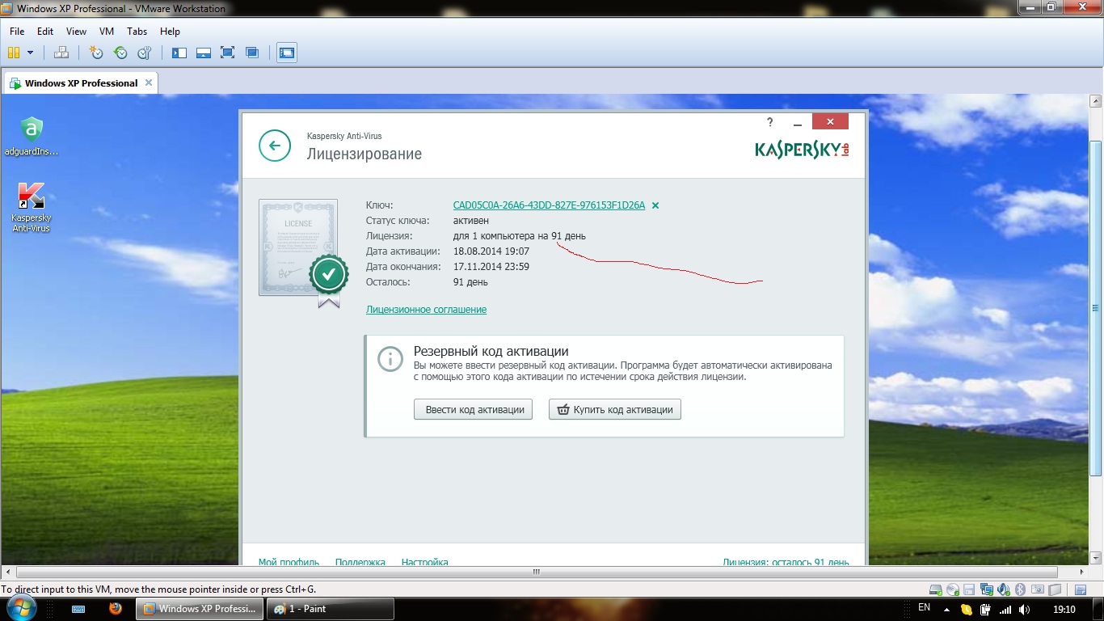Image resolution: width=1104 pixels, height=621 pixels.
Task: Open the Лицензионное соглашение link
Action: (x=426, y=310)
